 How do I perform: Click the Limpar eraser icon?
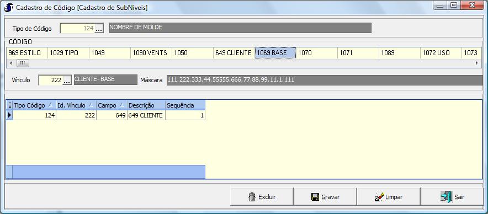click(x=379, y=197)
